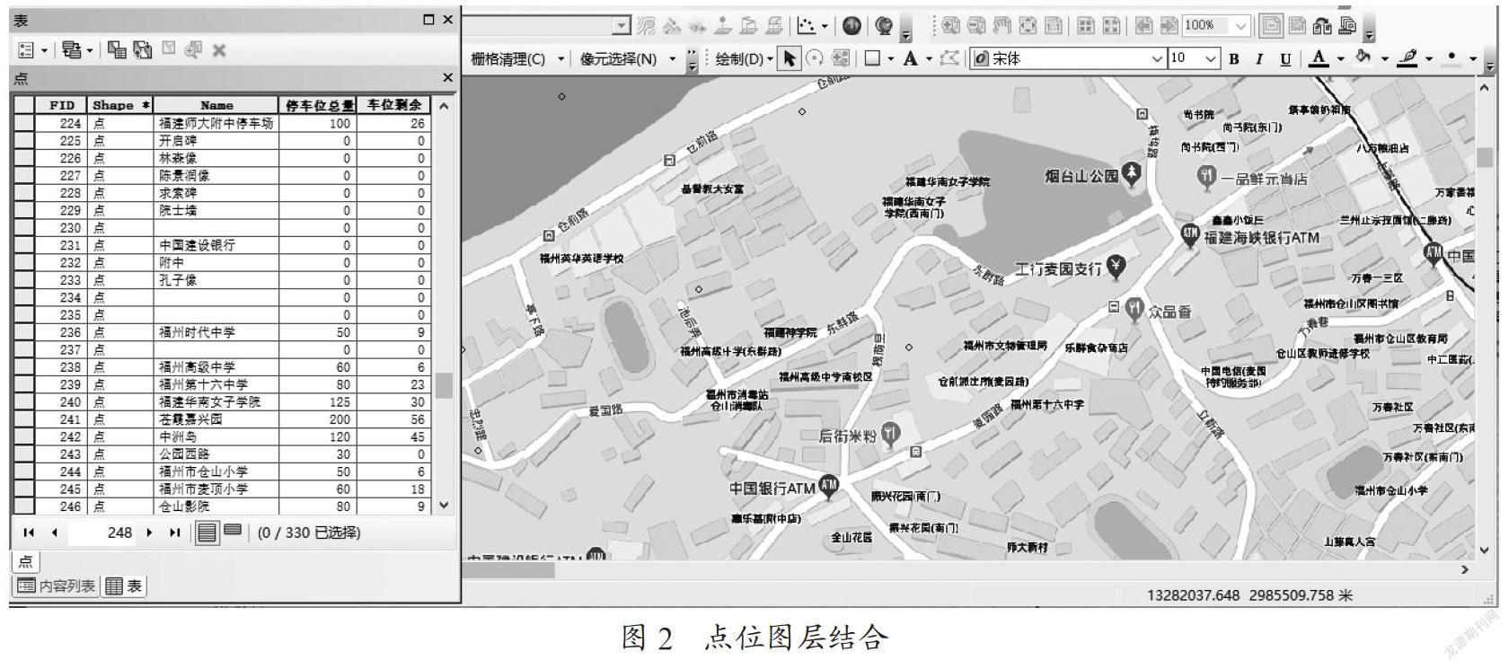Viewport: 1509px width, 669px height.
Task: Go to last record in table
Action: click(x=175, y=533)
